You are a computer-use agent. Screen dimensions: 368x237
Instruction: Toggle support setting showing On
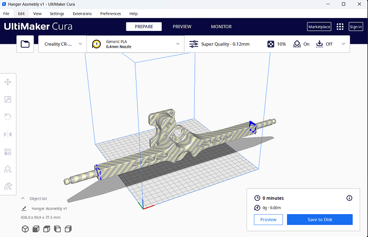pos(301,44)
